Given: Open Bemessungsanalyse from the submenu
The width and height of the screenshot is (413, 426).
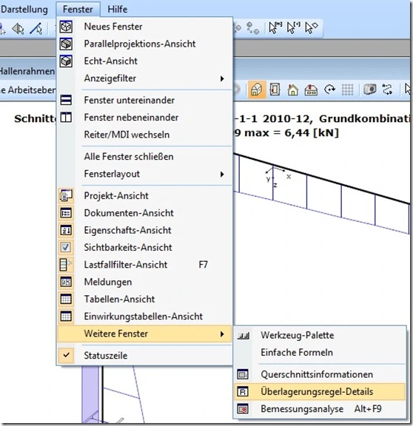Looking at the screenshot, I should (x=302, y=409).
